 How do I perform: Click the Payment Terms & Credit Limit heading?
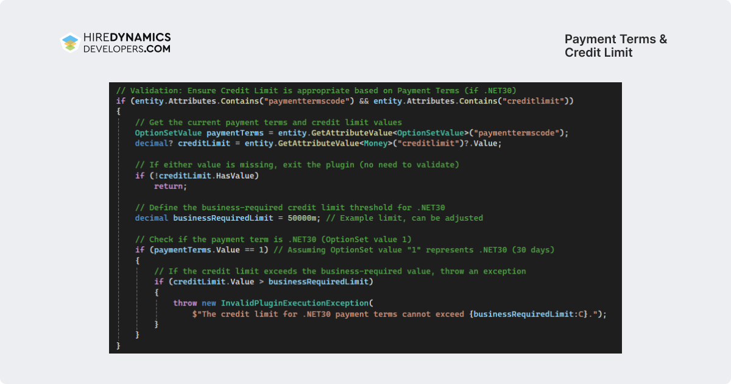(616, 46)
